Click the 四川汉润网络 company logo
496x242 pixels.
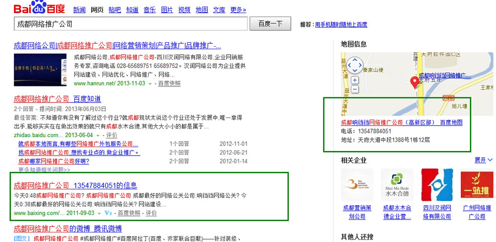(x=437, y=185)
